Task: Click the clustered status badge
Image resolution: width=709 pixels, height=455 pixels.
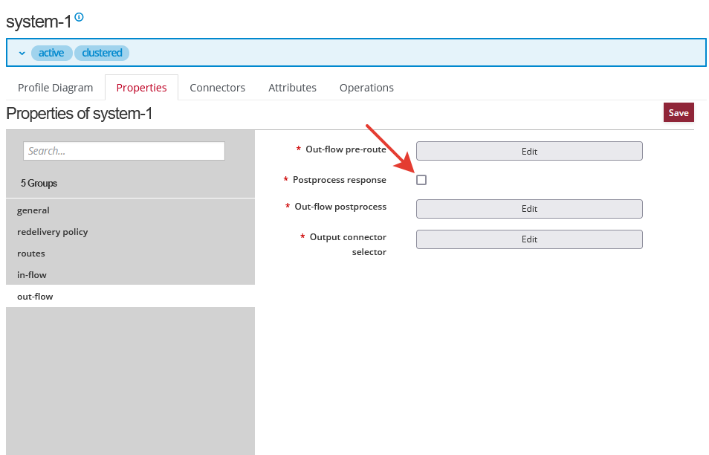Action: tap(101, 53)
